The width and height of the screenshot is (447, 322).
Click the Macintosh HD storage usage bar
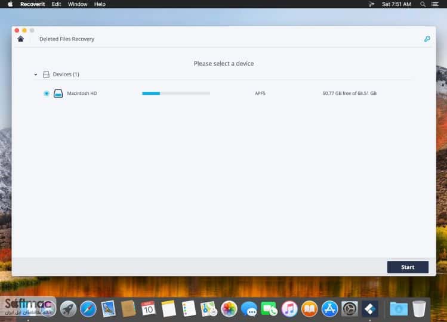coord(176,93)
